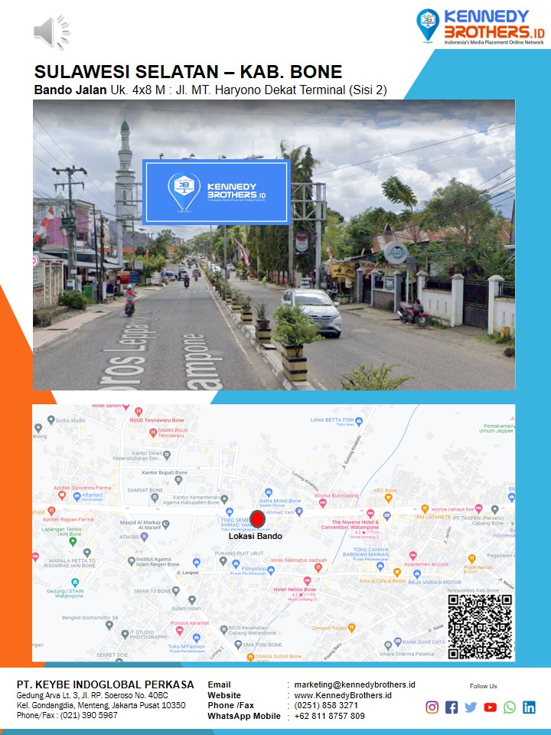Click Masjid Al Markaz Al Ma'arif pin
The image size is (551, 735).
point(166,524)
